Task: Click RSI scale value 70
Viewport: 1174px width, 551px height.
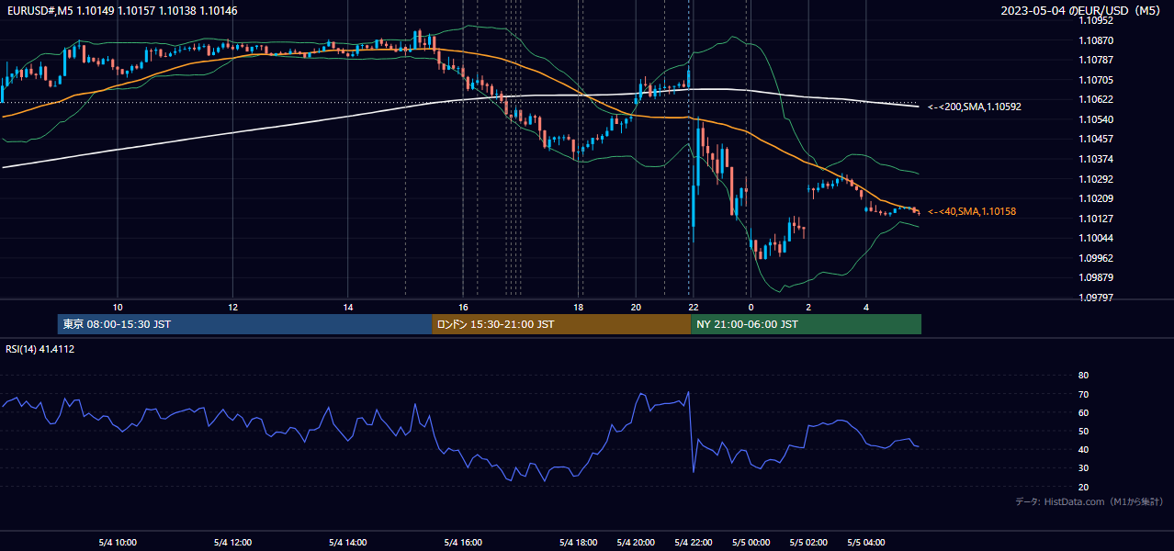Action: click(x=1083, y=394)
